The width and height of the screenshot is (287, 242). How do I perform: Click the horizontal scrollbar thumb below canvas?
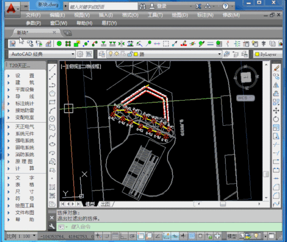(x=223, y=204)
